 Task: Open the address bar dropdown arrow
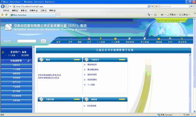coord(149,6)
